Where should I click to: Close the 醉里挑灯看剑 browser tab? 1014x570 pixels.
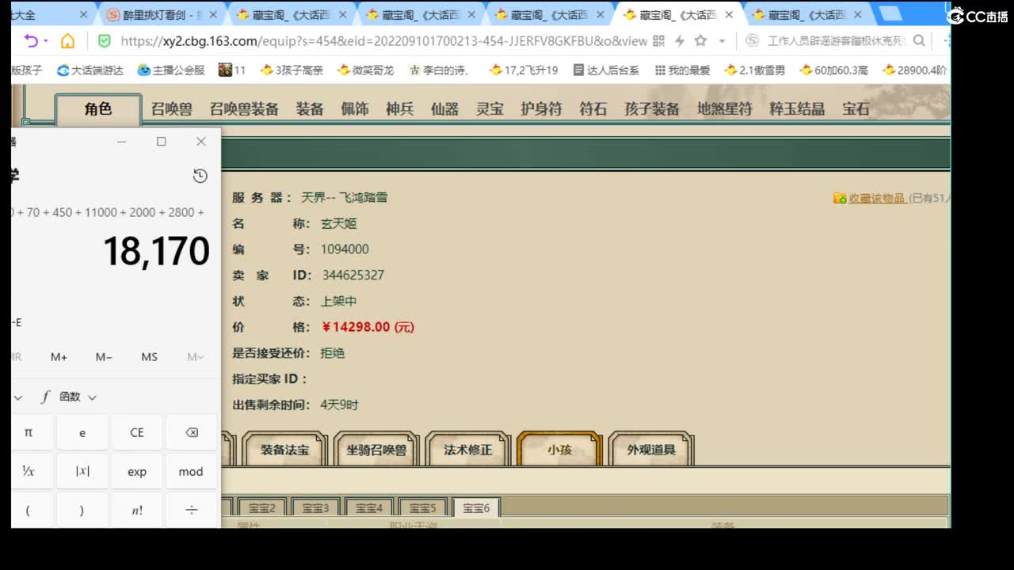[x=212, y=15]
